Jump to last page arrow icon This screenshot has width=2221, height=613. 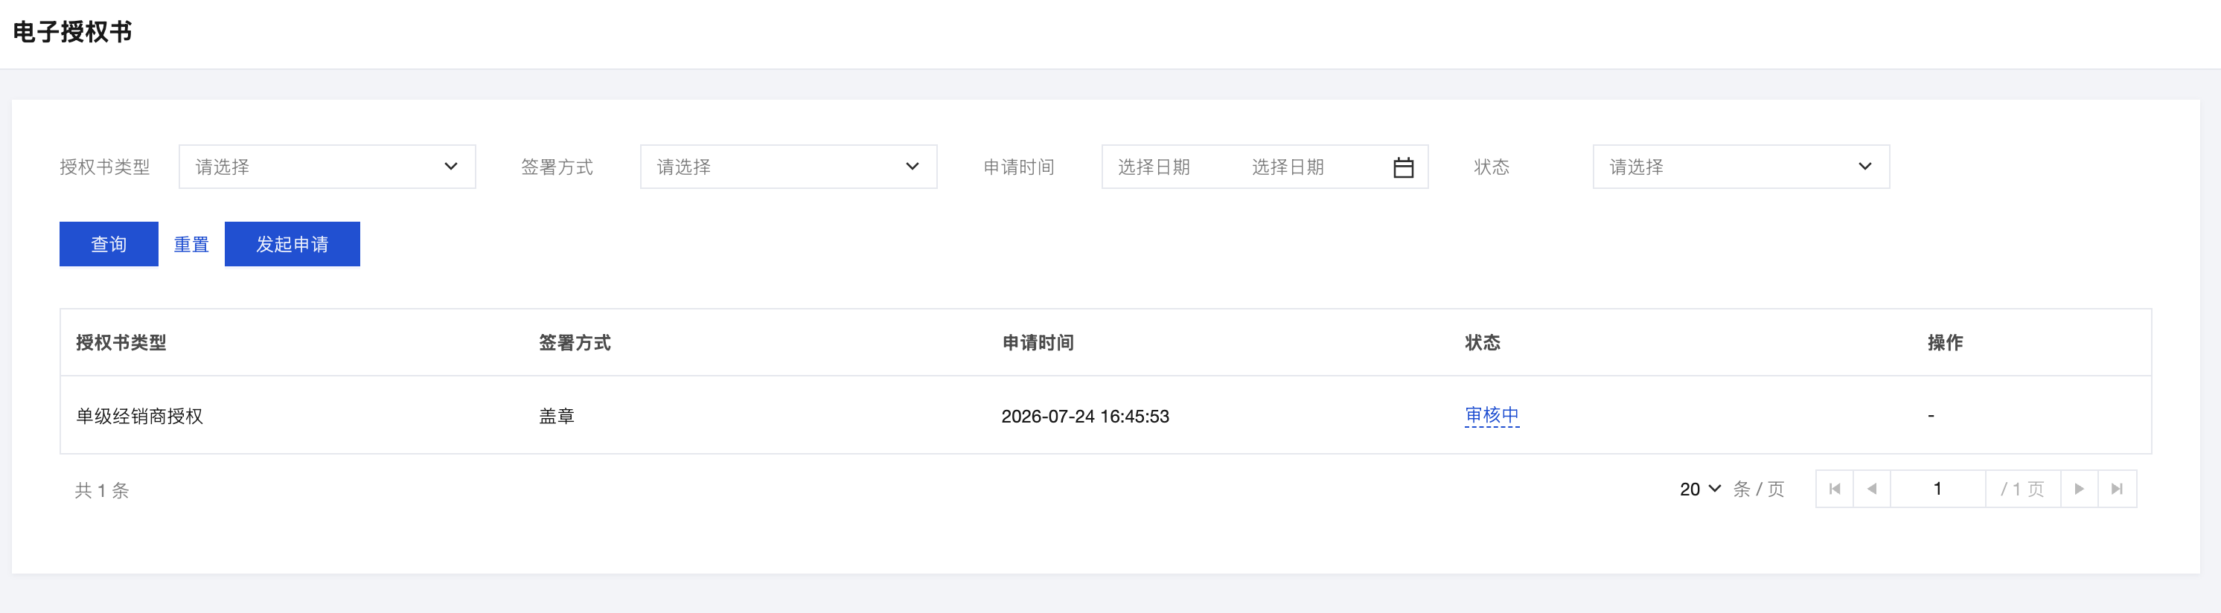coord(2117,489)
